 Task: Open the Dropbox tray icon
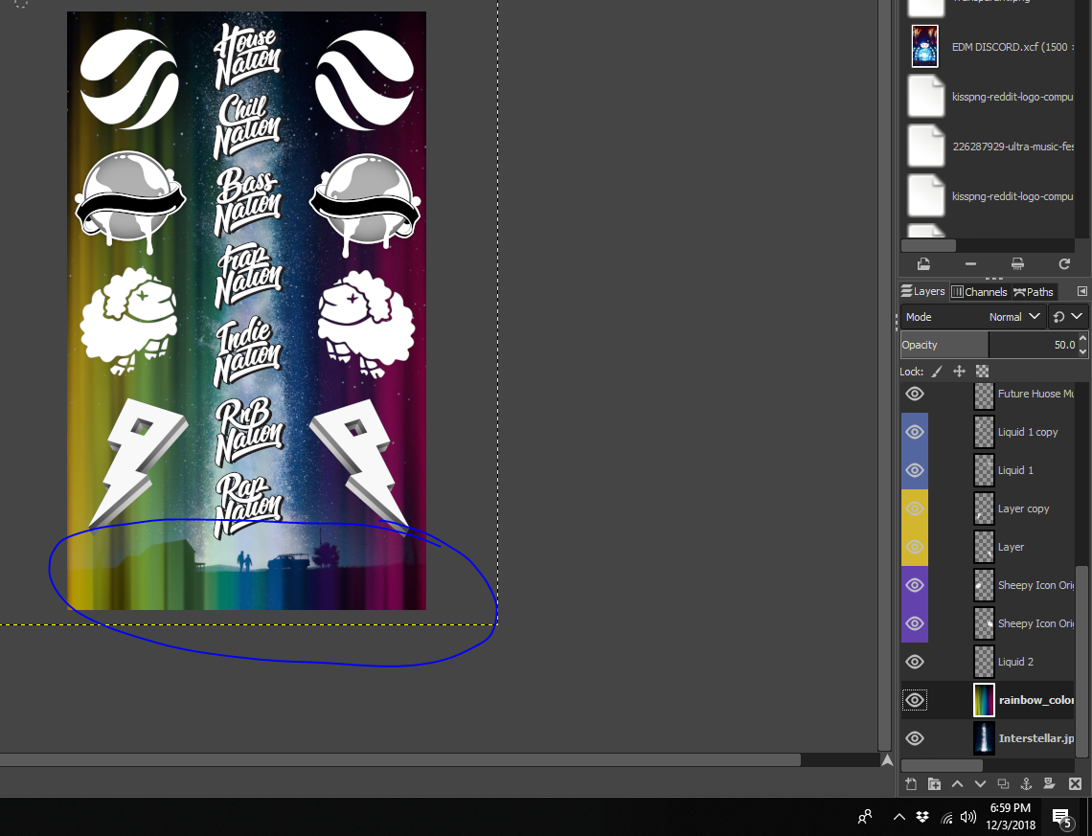[x=922, y=817]
